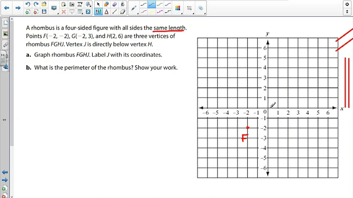Choose the black solid pen style
This screenshot has height=198, width=353.
[144, 4]
